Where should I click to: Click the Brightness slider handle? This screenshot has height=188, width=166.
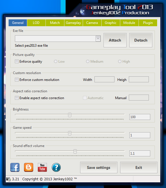pyautogui.click(x=70, y=115)
